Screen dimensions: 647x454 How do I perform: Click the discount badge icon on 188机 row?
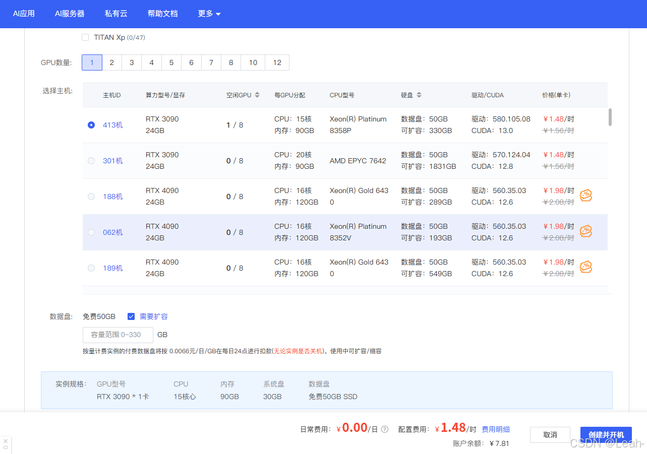click(x=585, y=196)
